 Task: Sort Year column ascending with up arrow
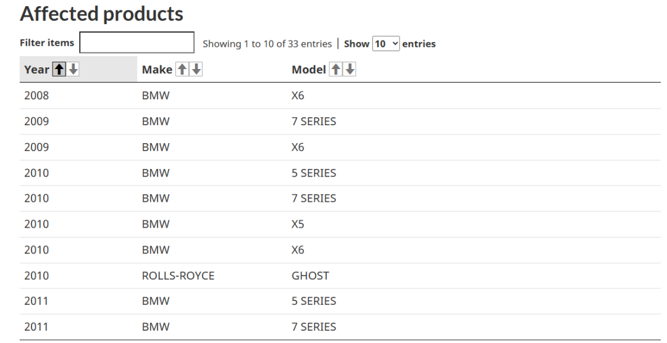click(59, 69)
